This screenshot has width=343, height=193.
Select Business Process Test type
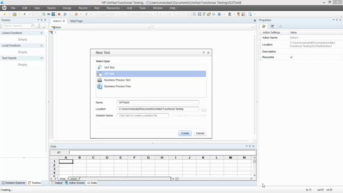click(x=151, y=80)
